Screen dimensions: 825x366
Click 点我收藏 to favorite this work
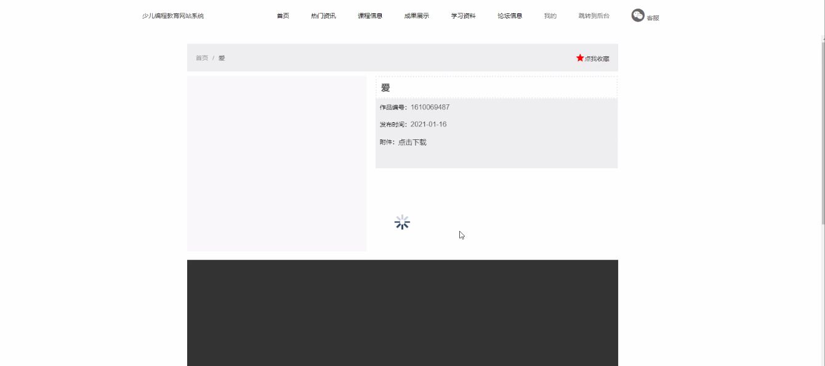tap(597, 59)
